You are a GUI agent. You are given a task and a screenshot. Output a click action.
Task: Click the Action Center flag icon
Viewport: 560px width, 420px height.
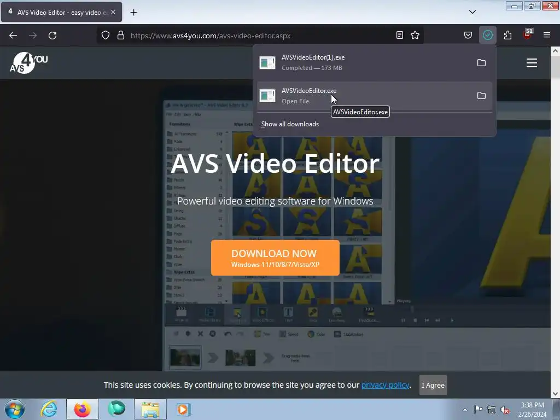[x=478, y=410]
